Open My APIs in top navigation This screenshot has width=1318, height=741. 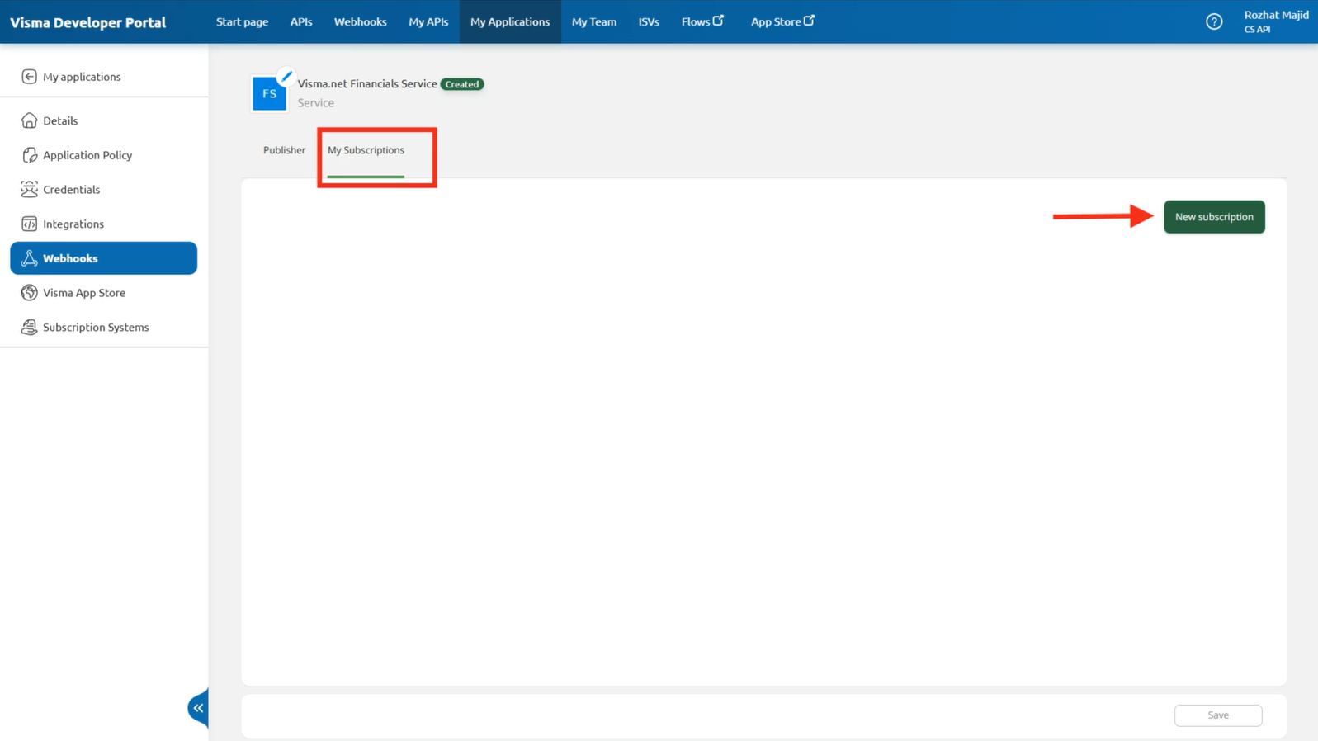428,22
